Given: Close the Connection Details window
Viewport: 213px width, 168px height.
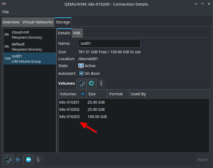Looking at the screenshot, I should (209, 4).
